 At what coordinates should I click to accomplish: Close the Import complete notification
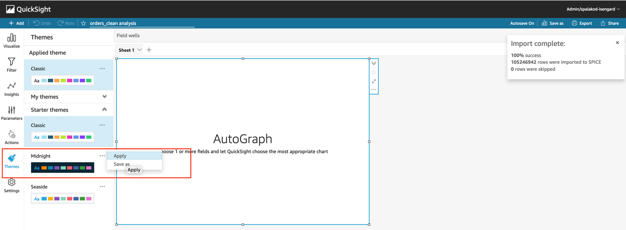(x=617, y=43)
